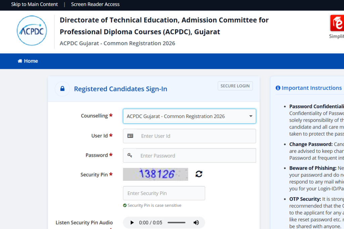Screen dimensions: 344x229
Task: Click 'ACPDC Gujarat - Common Registration 2026' subtitle
Action: [117, 43]
